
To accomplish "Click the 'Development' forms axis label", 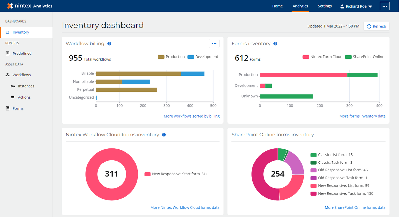I will pos(246,86).
